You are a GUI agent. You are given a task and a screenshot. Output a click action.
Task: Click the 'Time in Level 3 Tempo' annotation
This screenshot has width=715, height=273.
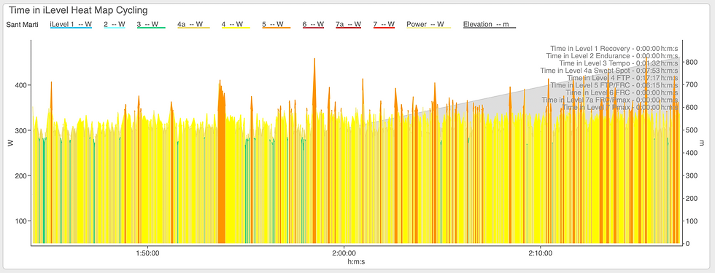pyautogui.click(x=619, y=63)
